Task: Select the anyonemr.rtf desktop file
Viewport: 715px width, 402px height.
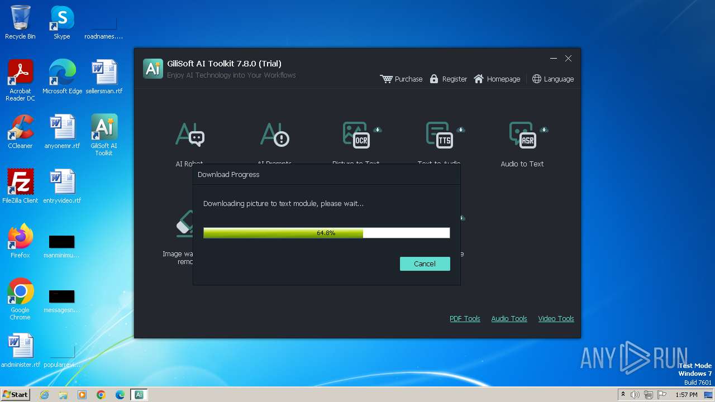Action: point(61,132)
